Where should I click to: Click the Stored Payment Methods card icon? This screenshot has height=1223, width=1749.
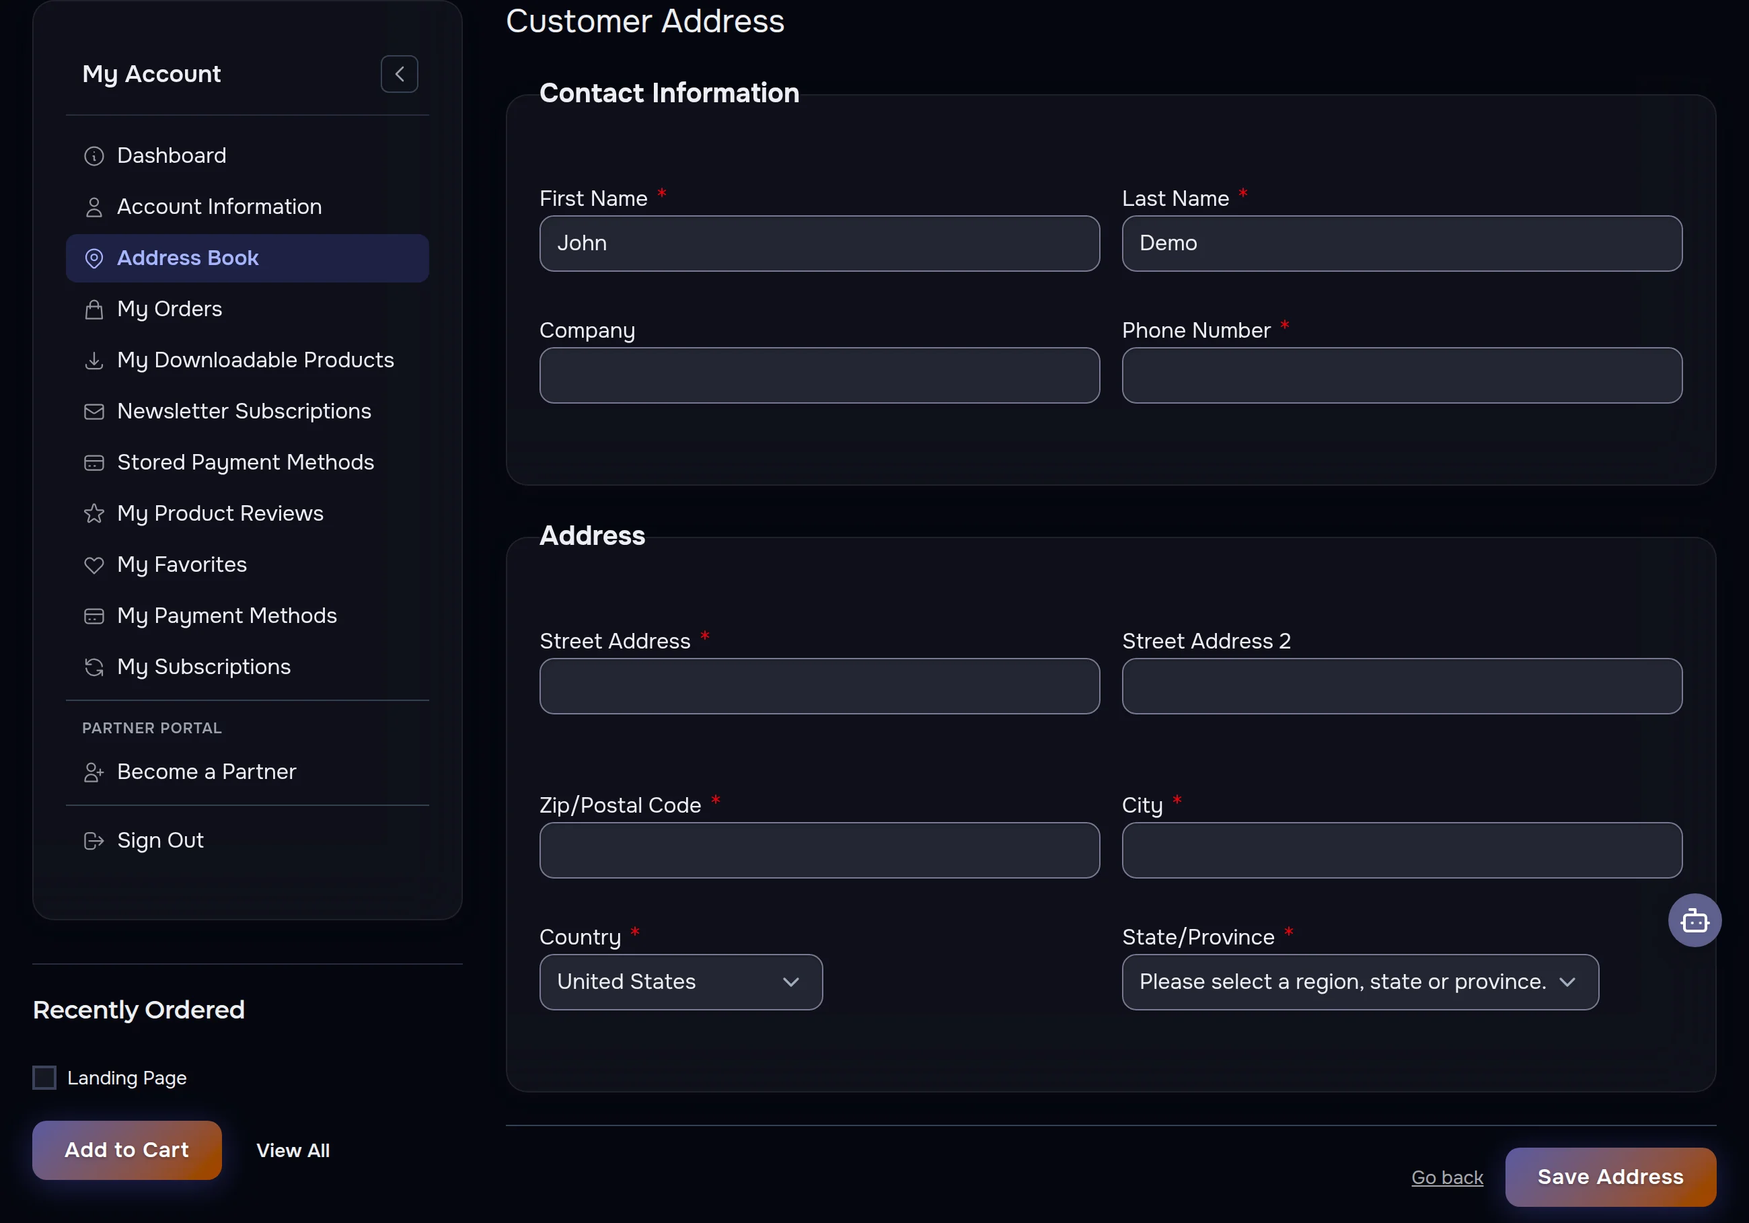click(94, 463)
